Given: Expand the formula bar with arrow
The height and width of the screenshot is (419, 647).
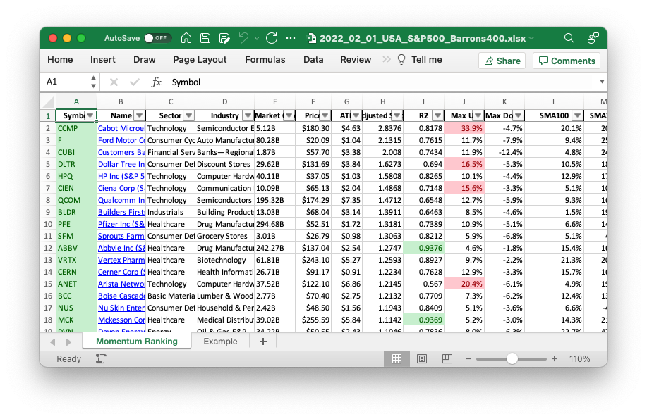Looking at the screenshot, I should pos(602,82).
